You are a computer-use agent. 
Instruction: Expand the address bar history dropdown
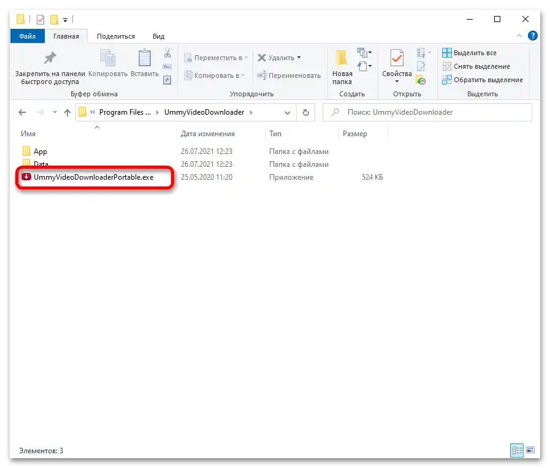(x=288, y=112)
